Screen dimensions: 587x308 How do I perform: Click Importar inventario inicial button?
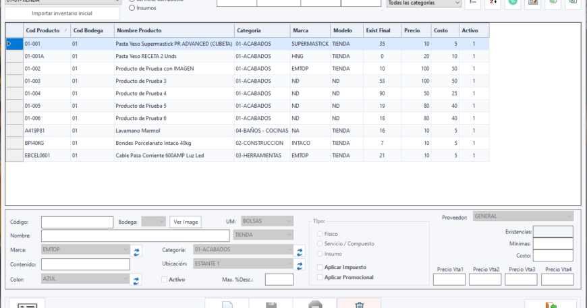62,13
